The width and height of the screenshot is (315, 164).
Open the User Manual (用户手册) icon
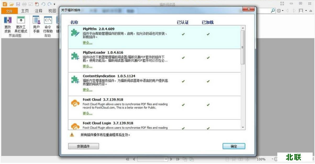36,20
